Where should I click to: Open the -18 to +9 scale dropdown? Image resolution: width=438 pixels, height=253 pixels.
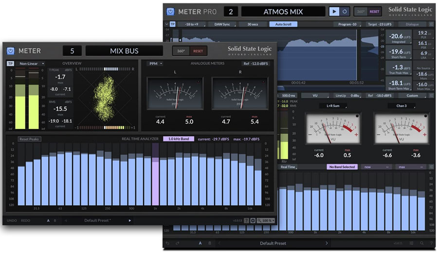(x=192, y=24)
